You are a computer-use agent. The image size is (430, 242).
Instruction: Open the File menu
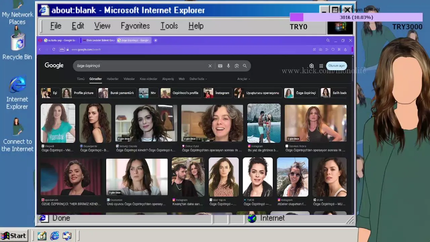[x=56, y=26]
